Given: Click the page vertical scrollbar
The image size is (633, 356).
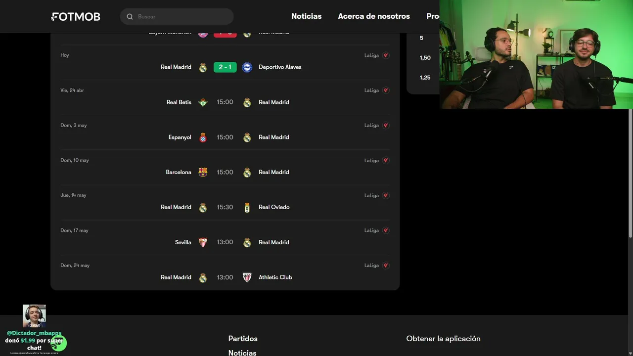Looking at the screenshot, I should 631,173.
